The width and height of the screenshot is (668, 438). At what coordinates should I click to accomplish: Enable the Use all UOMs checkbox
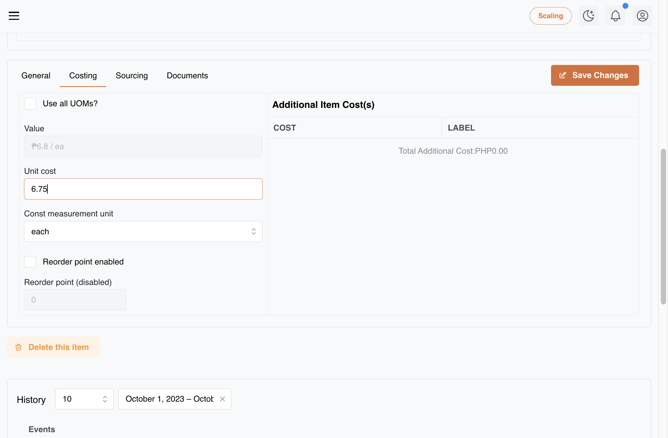click(x=30, y=104)
